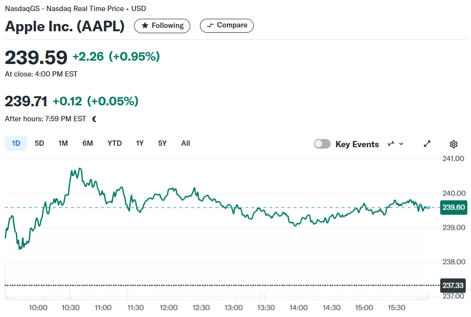Click the Apple Inc. (AAPL) title
This screenshot has width=471, height=317.
pyautogui.click(x=65, y=26)
